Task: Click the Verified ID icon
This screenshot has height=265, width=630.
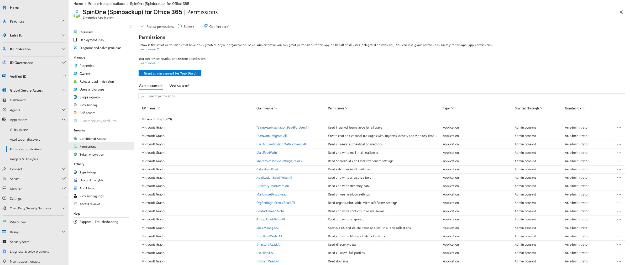Action: 4,76
